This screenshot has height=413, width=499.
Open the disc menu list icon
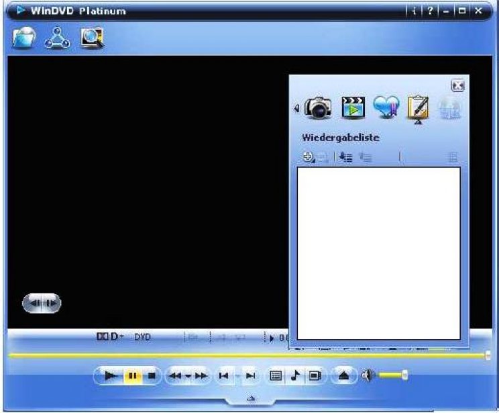point(276,376)
